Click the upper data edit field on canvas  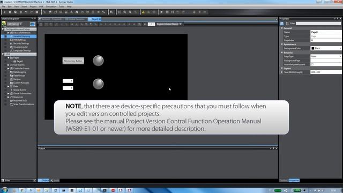coord(68,81)
